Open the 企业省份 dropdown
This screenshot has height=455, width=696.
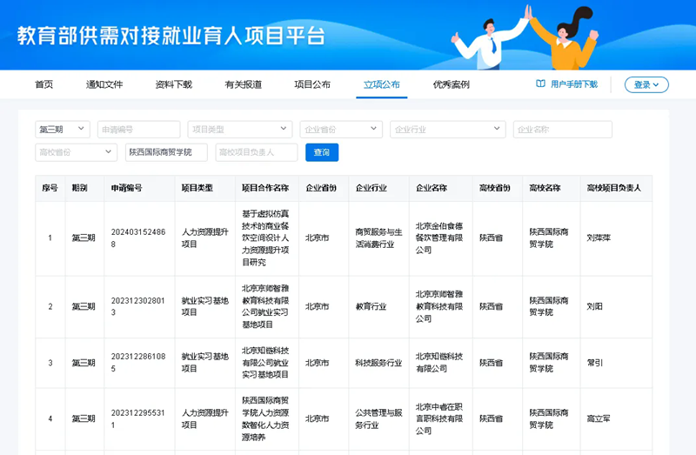click(x=341, y=130)
